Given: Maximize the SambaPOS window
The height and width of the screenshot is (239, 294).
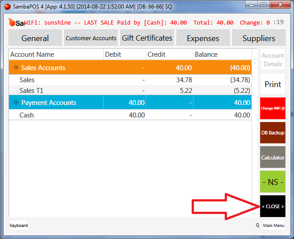Looking at the screenshot, I should [x=264, y=4].
